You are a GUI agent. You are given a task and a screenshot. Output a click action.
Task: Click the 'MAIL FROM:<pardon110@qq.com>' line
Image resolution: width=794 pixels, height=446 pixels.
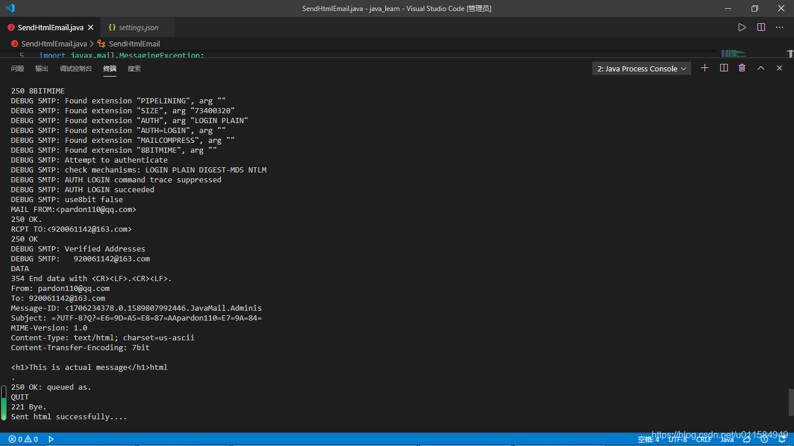73,209
